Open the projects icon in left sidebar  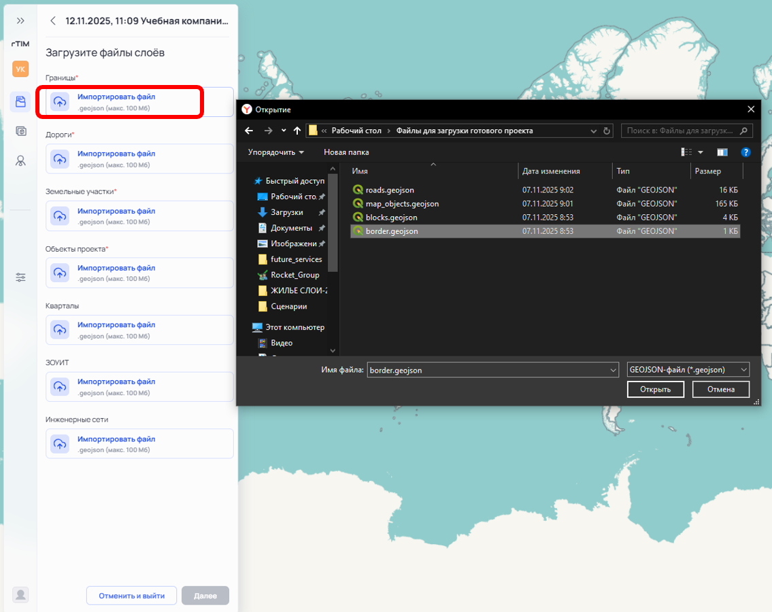coord(20,102)
